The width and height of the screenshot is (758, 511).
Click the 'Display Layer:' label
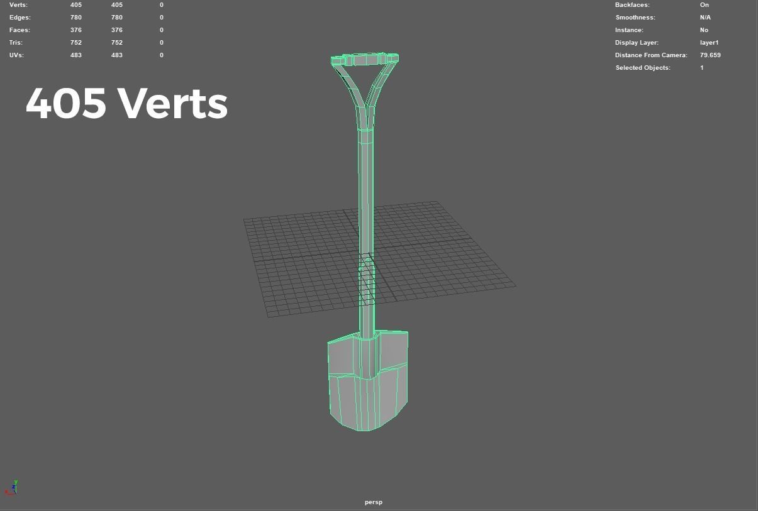[x=637, y=43]
